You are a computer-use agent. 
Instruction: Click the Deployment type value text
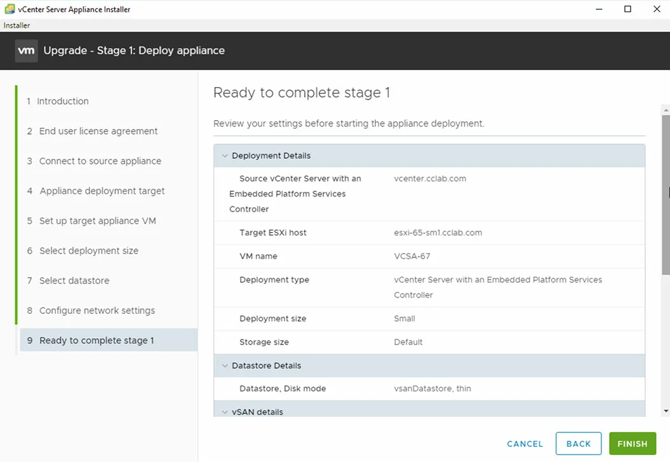coord(498,287)
